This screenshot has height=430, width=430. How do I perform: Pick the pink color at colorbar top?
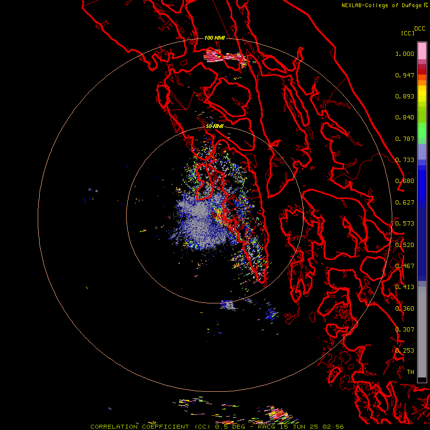tap(422, 51)
